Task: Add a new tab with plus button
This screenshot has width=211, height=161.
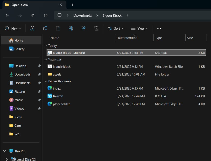Action: (72, 5)
